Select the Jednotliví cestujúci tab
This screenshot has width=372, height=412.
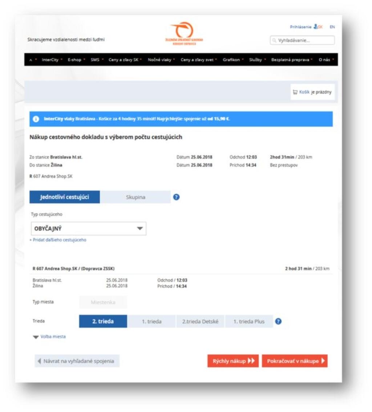[x=65, y=197]
